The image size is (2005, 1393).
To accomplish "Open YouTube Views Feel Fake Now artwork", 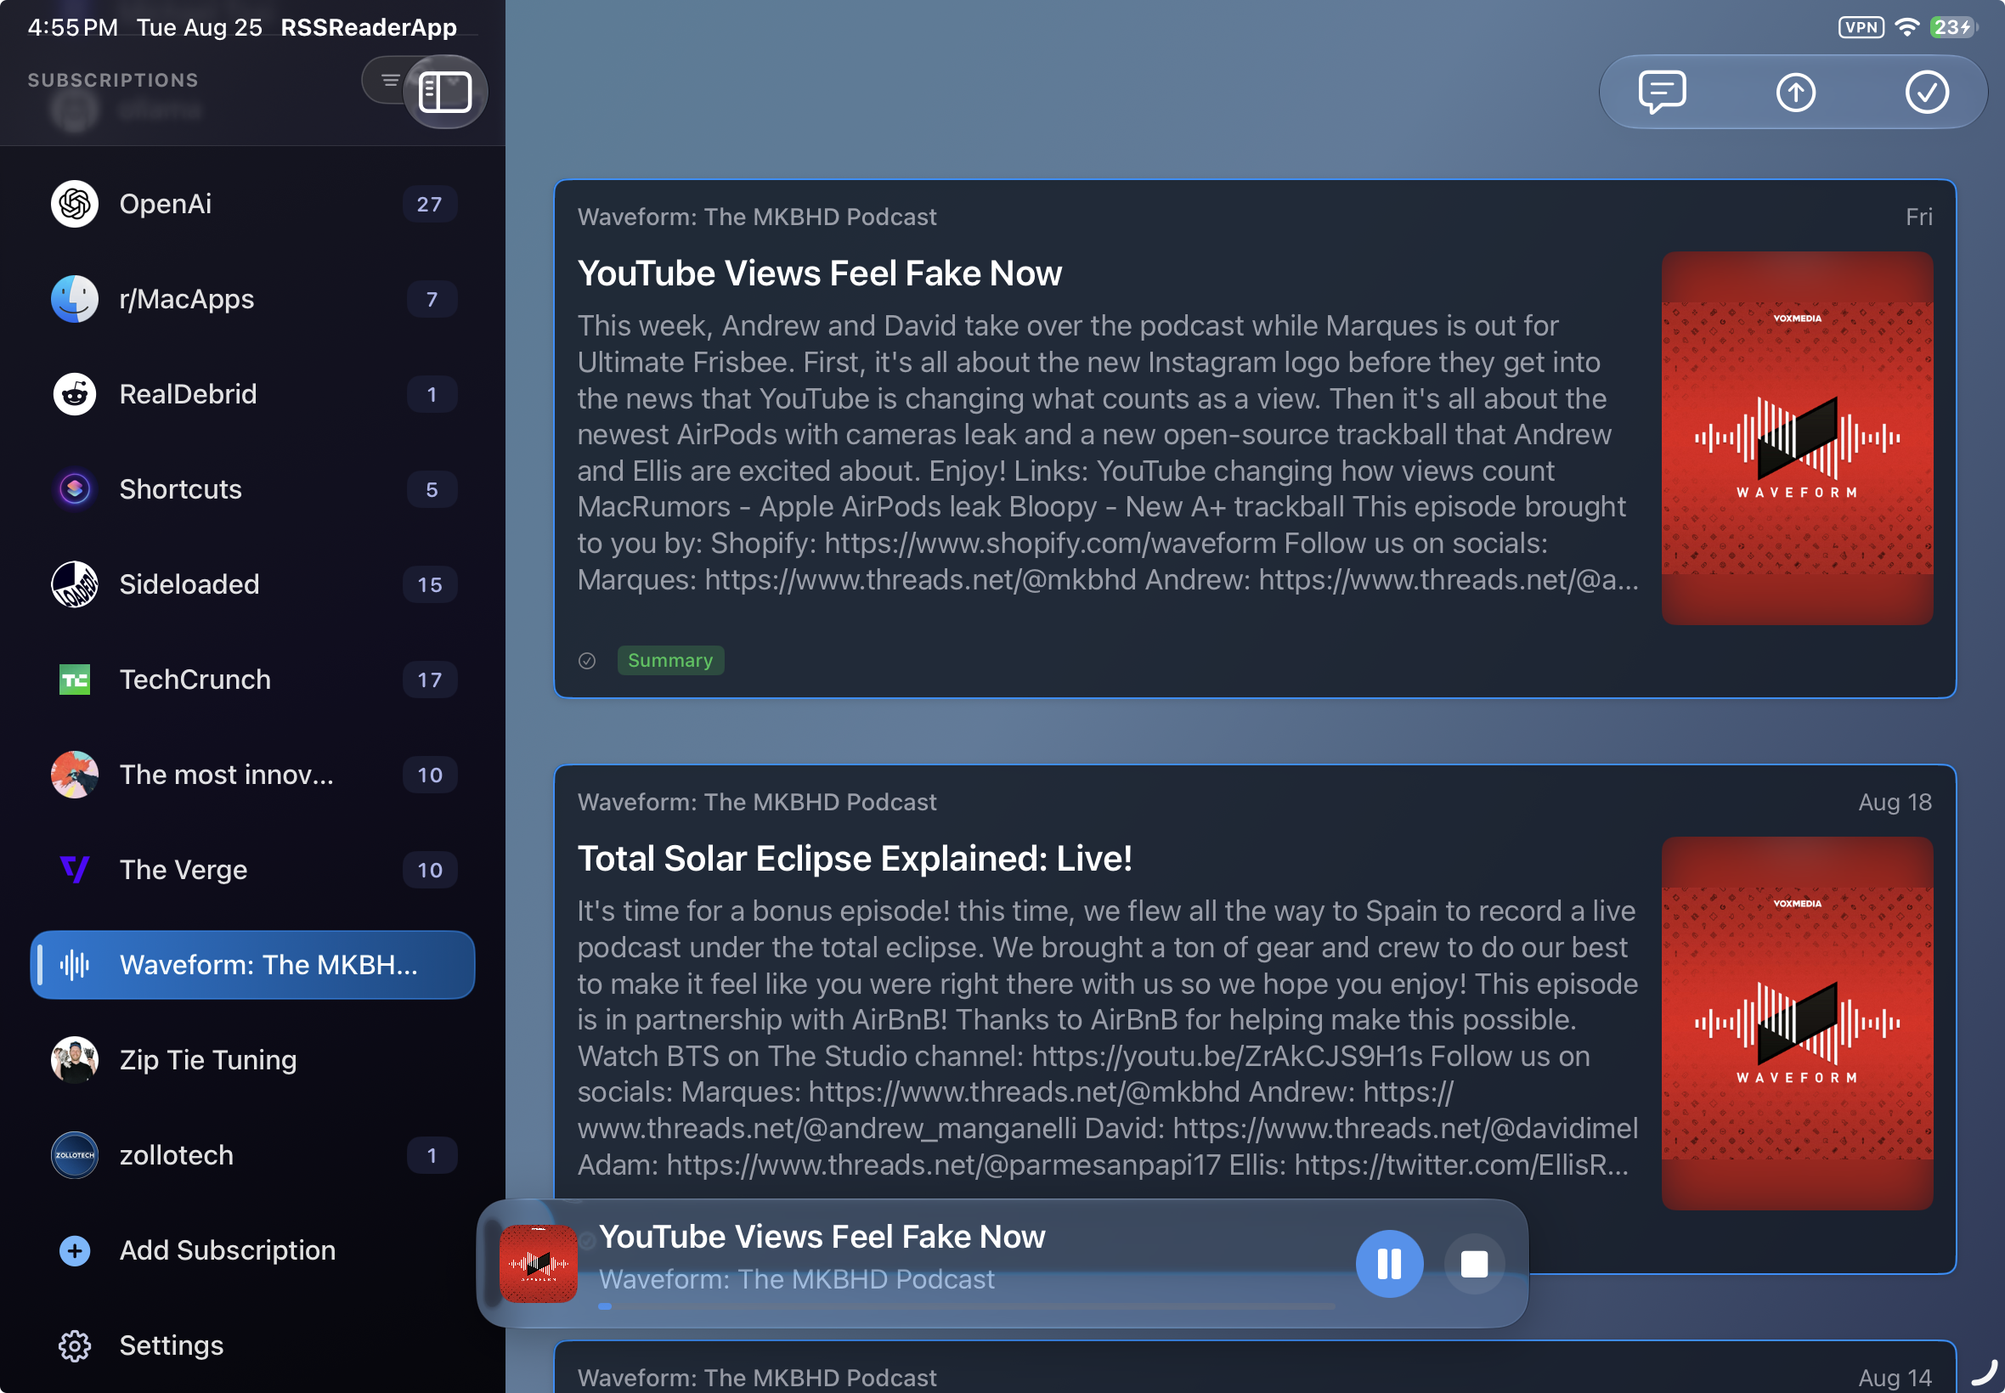I will point(1797,438).
